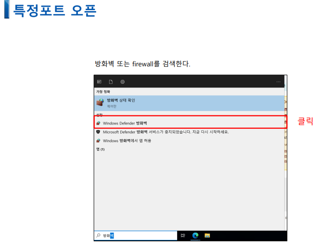This screenshot has height=250, width=319.
Task: Click the 제어판 subtitle under the best match
Action: click(112, 106)
